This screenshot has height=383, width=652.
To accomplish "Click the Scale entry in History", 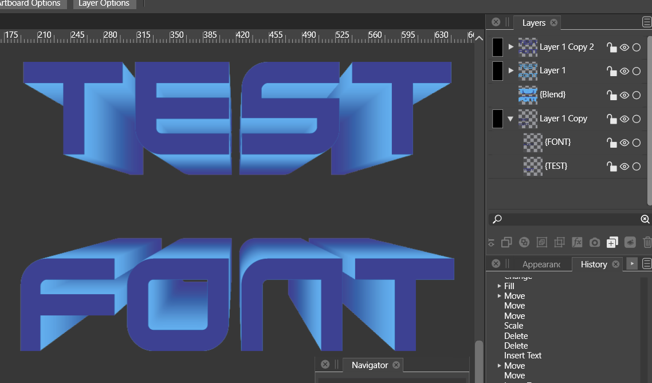I will [513, 326].
